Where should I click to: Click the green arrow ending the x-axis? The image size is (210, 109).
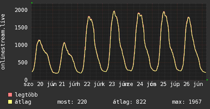click(x=207, y=80)
